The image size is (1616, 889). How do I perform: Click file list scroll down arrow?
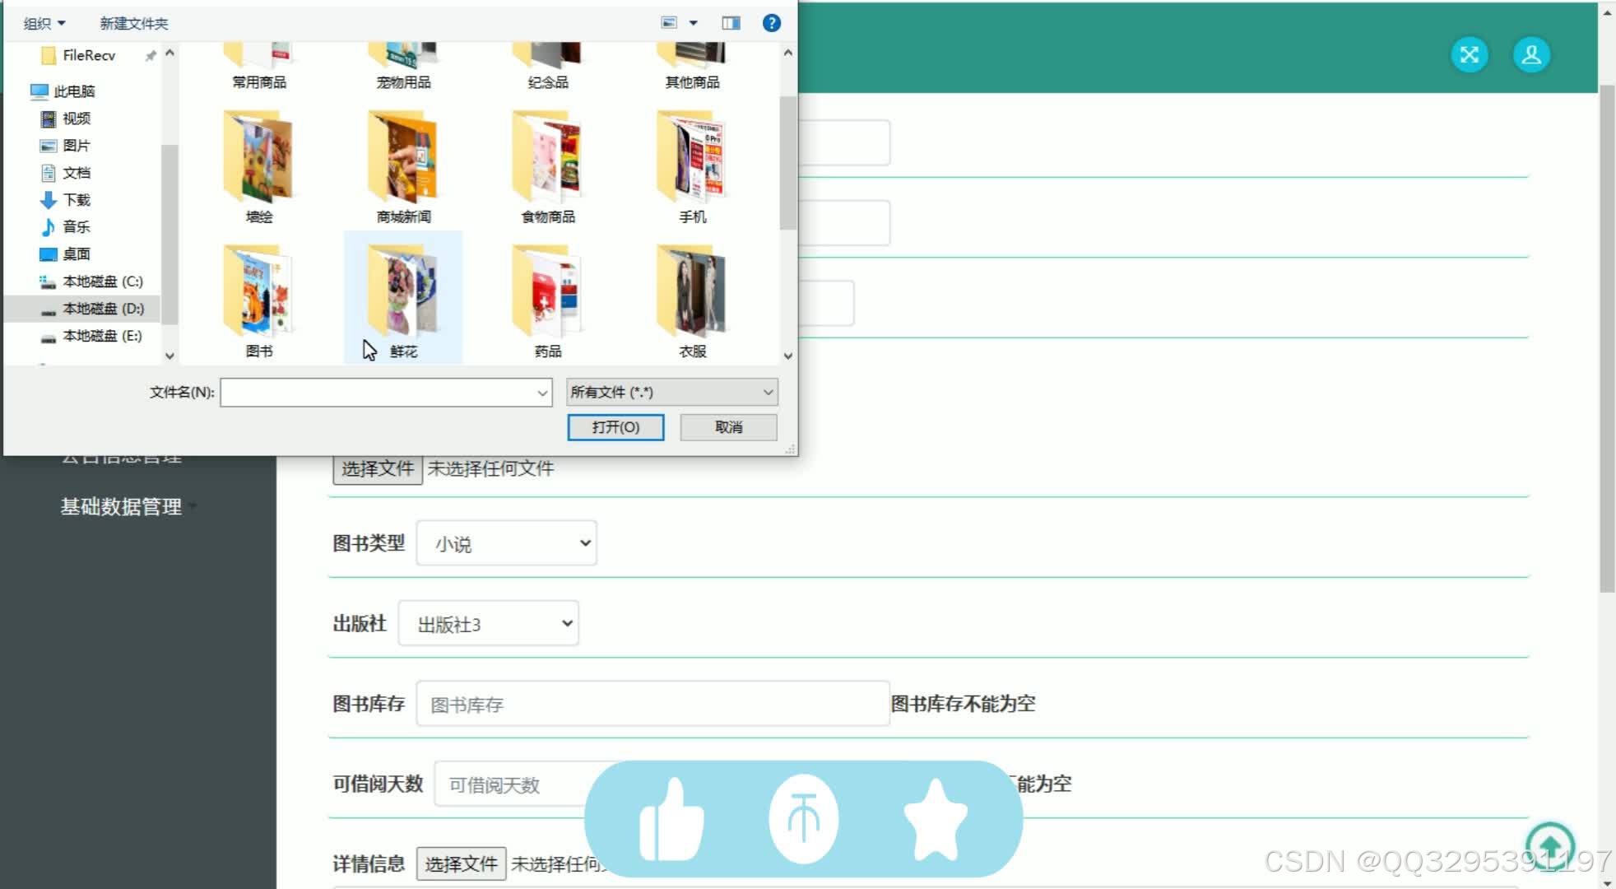click(787, 356)
